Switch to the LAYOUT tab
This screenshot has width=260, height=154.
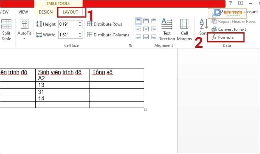tap(70, 12)
